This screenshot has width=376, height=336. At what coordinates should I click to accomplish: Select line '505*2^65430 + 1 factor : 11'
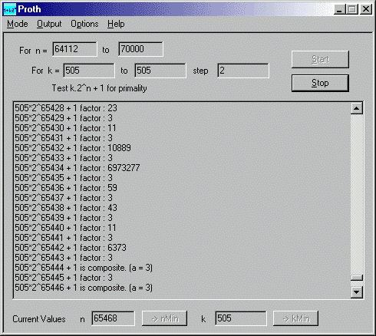(65, 128)
